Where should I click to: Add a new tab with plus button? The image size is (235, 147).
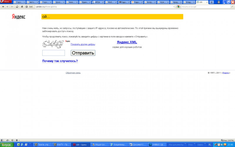(x=211, y=2)
